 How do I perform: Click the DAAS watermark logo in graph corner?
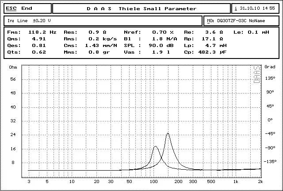[257, 74]
